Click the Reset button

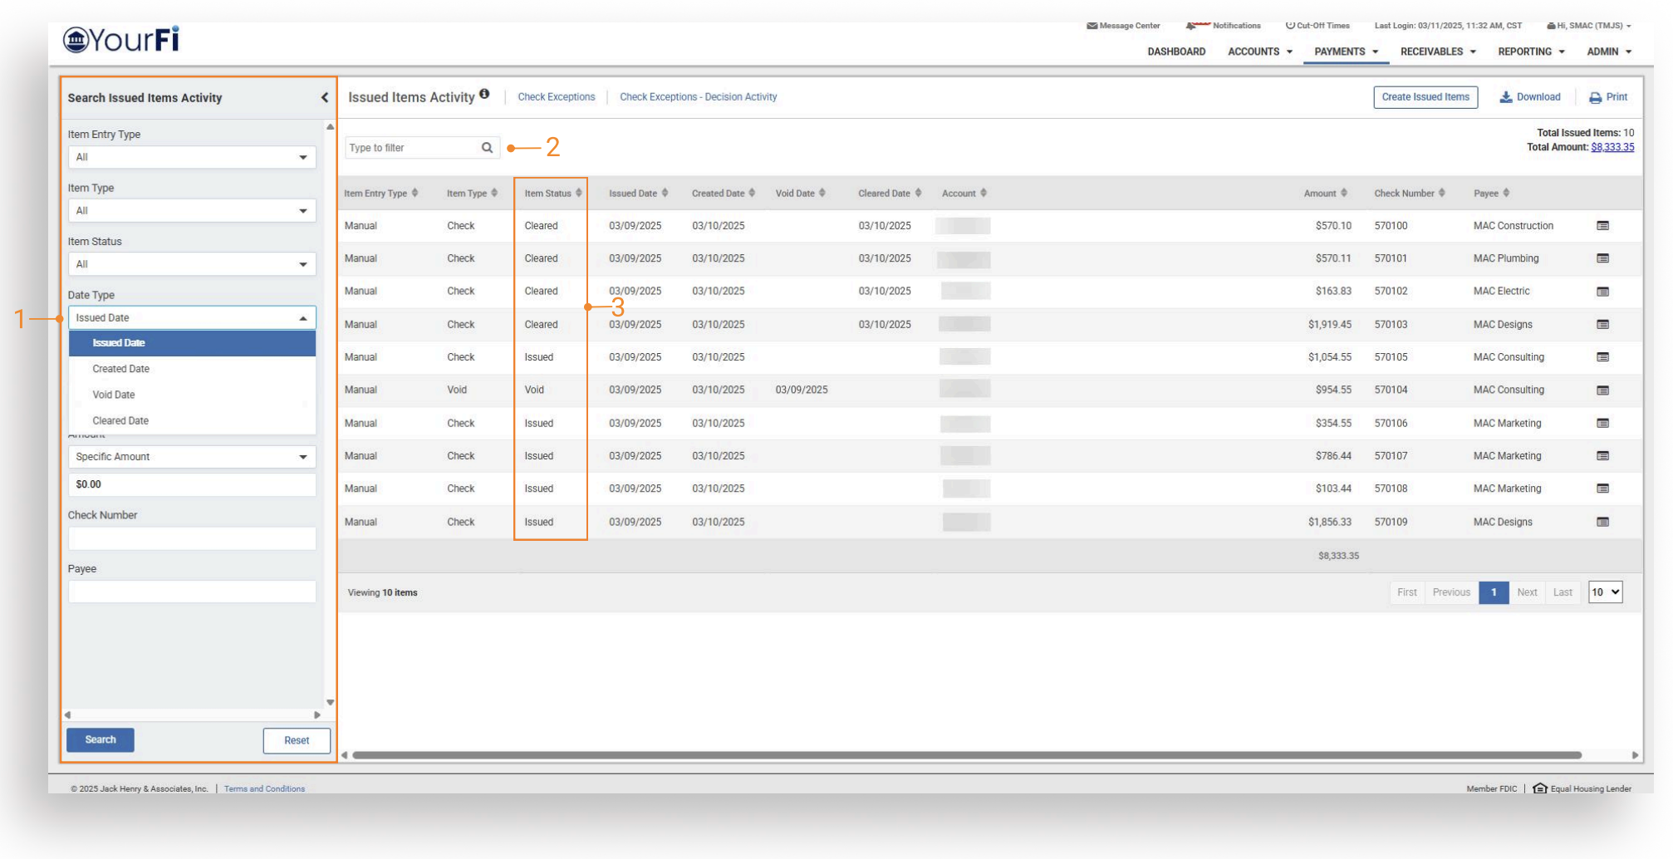tap(297, 740)
